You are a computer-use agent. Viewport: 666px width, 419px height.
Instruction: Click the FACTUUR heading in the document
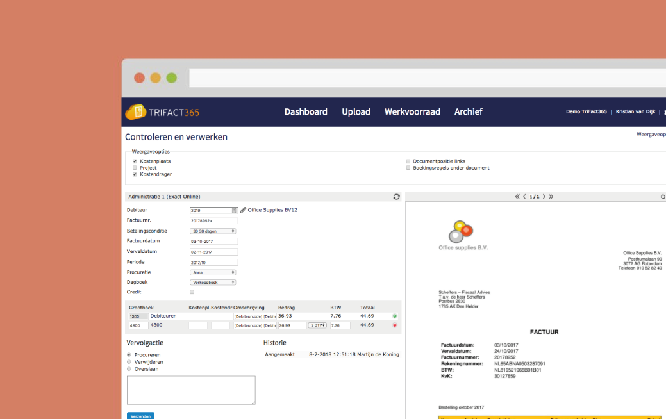[x=544, y=332]
